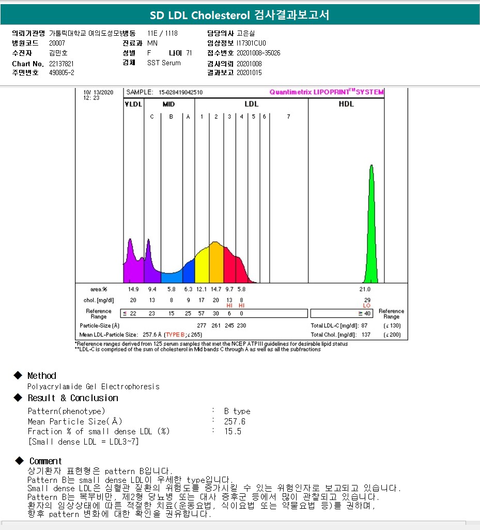This screenshot has height=530, width=480.
Task: Select Polyacrylamide Gel Electrophoresis text
Action: [94, 386]
